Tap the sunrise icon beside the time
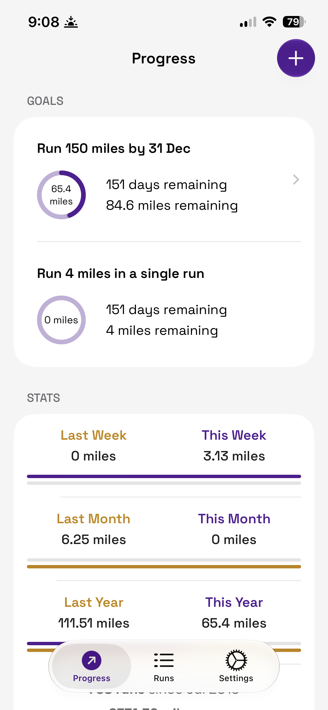The image size is (328, 710). click(71, 22)
